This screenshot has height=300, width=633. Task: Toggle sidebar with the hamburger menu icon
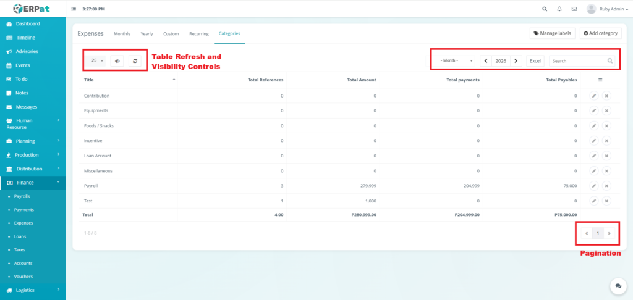tap(74, 9)
